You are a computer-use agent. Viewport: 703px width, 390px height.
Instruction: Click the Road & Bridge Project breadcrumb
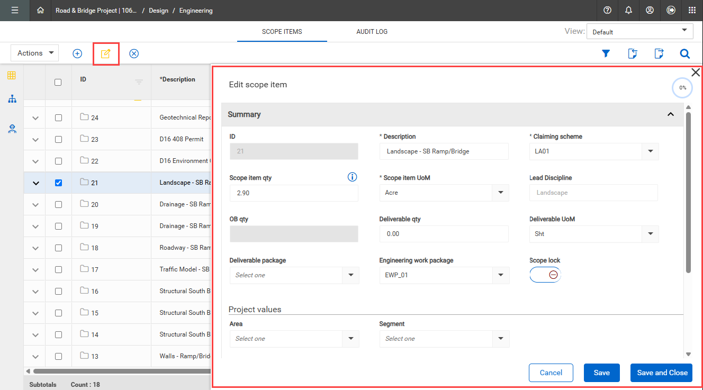tap(96, 11)
